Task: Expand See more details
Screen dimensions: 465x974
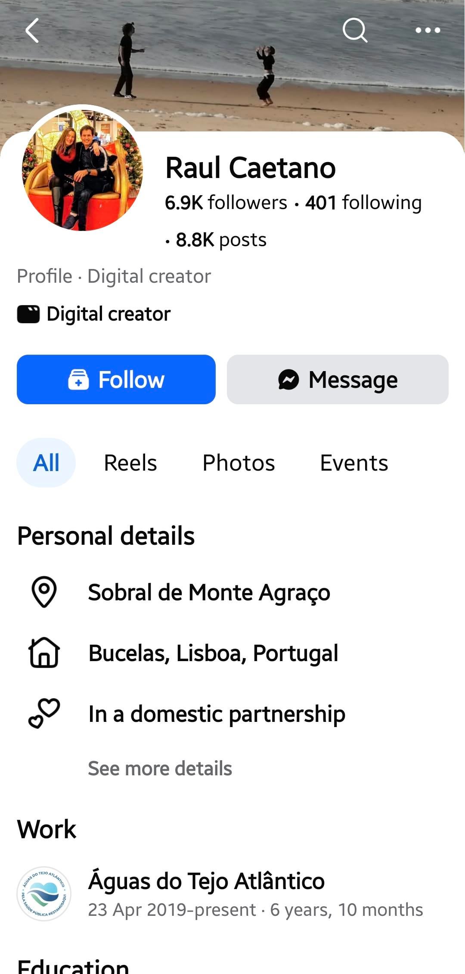Action: pyautogui.click(x=160, y=768)
